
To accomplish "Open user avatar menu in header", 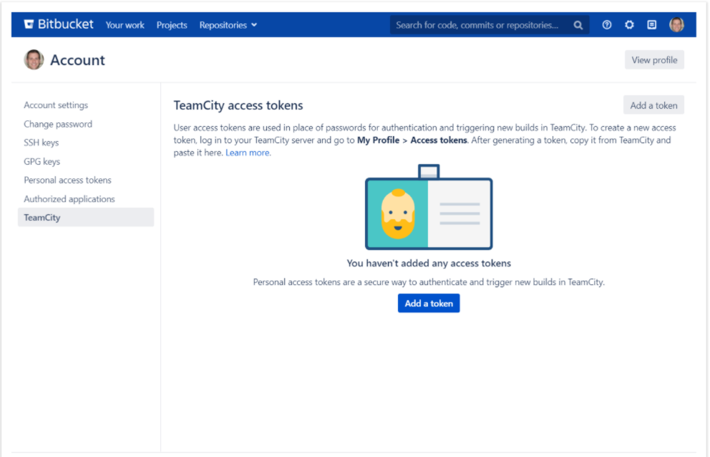I will pos(676,25).
